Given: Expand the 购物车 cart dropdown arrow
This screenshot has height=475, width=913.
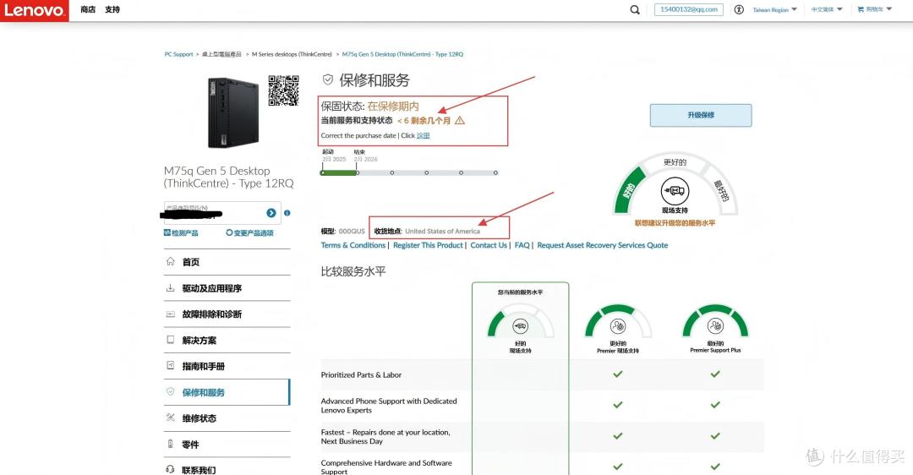Looking at the screenshot, I should point(889,9).
